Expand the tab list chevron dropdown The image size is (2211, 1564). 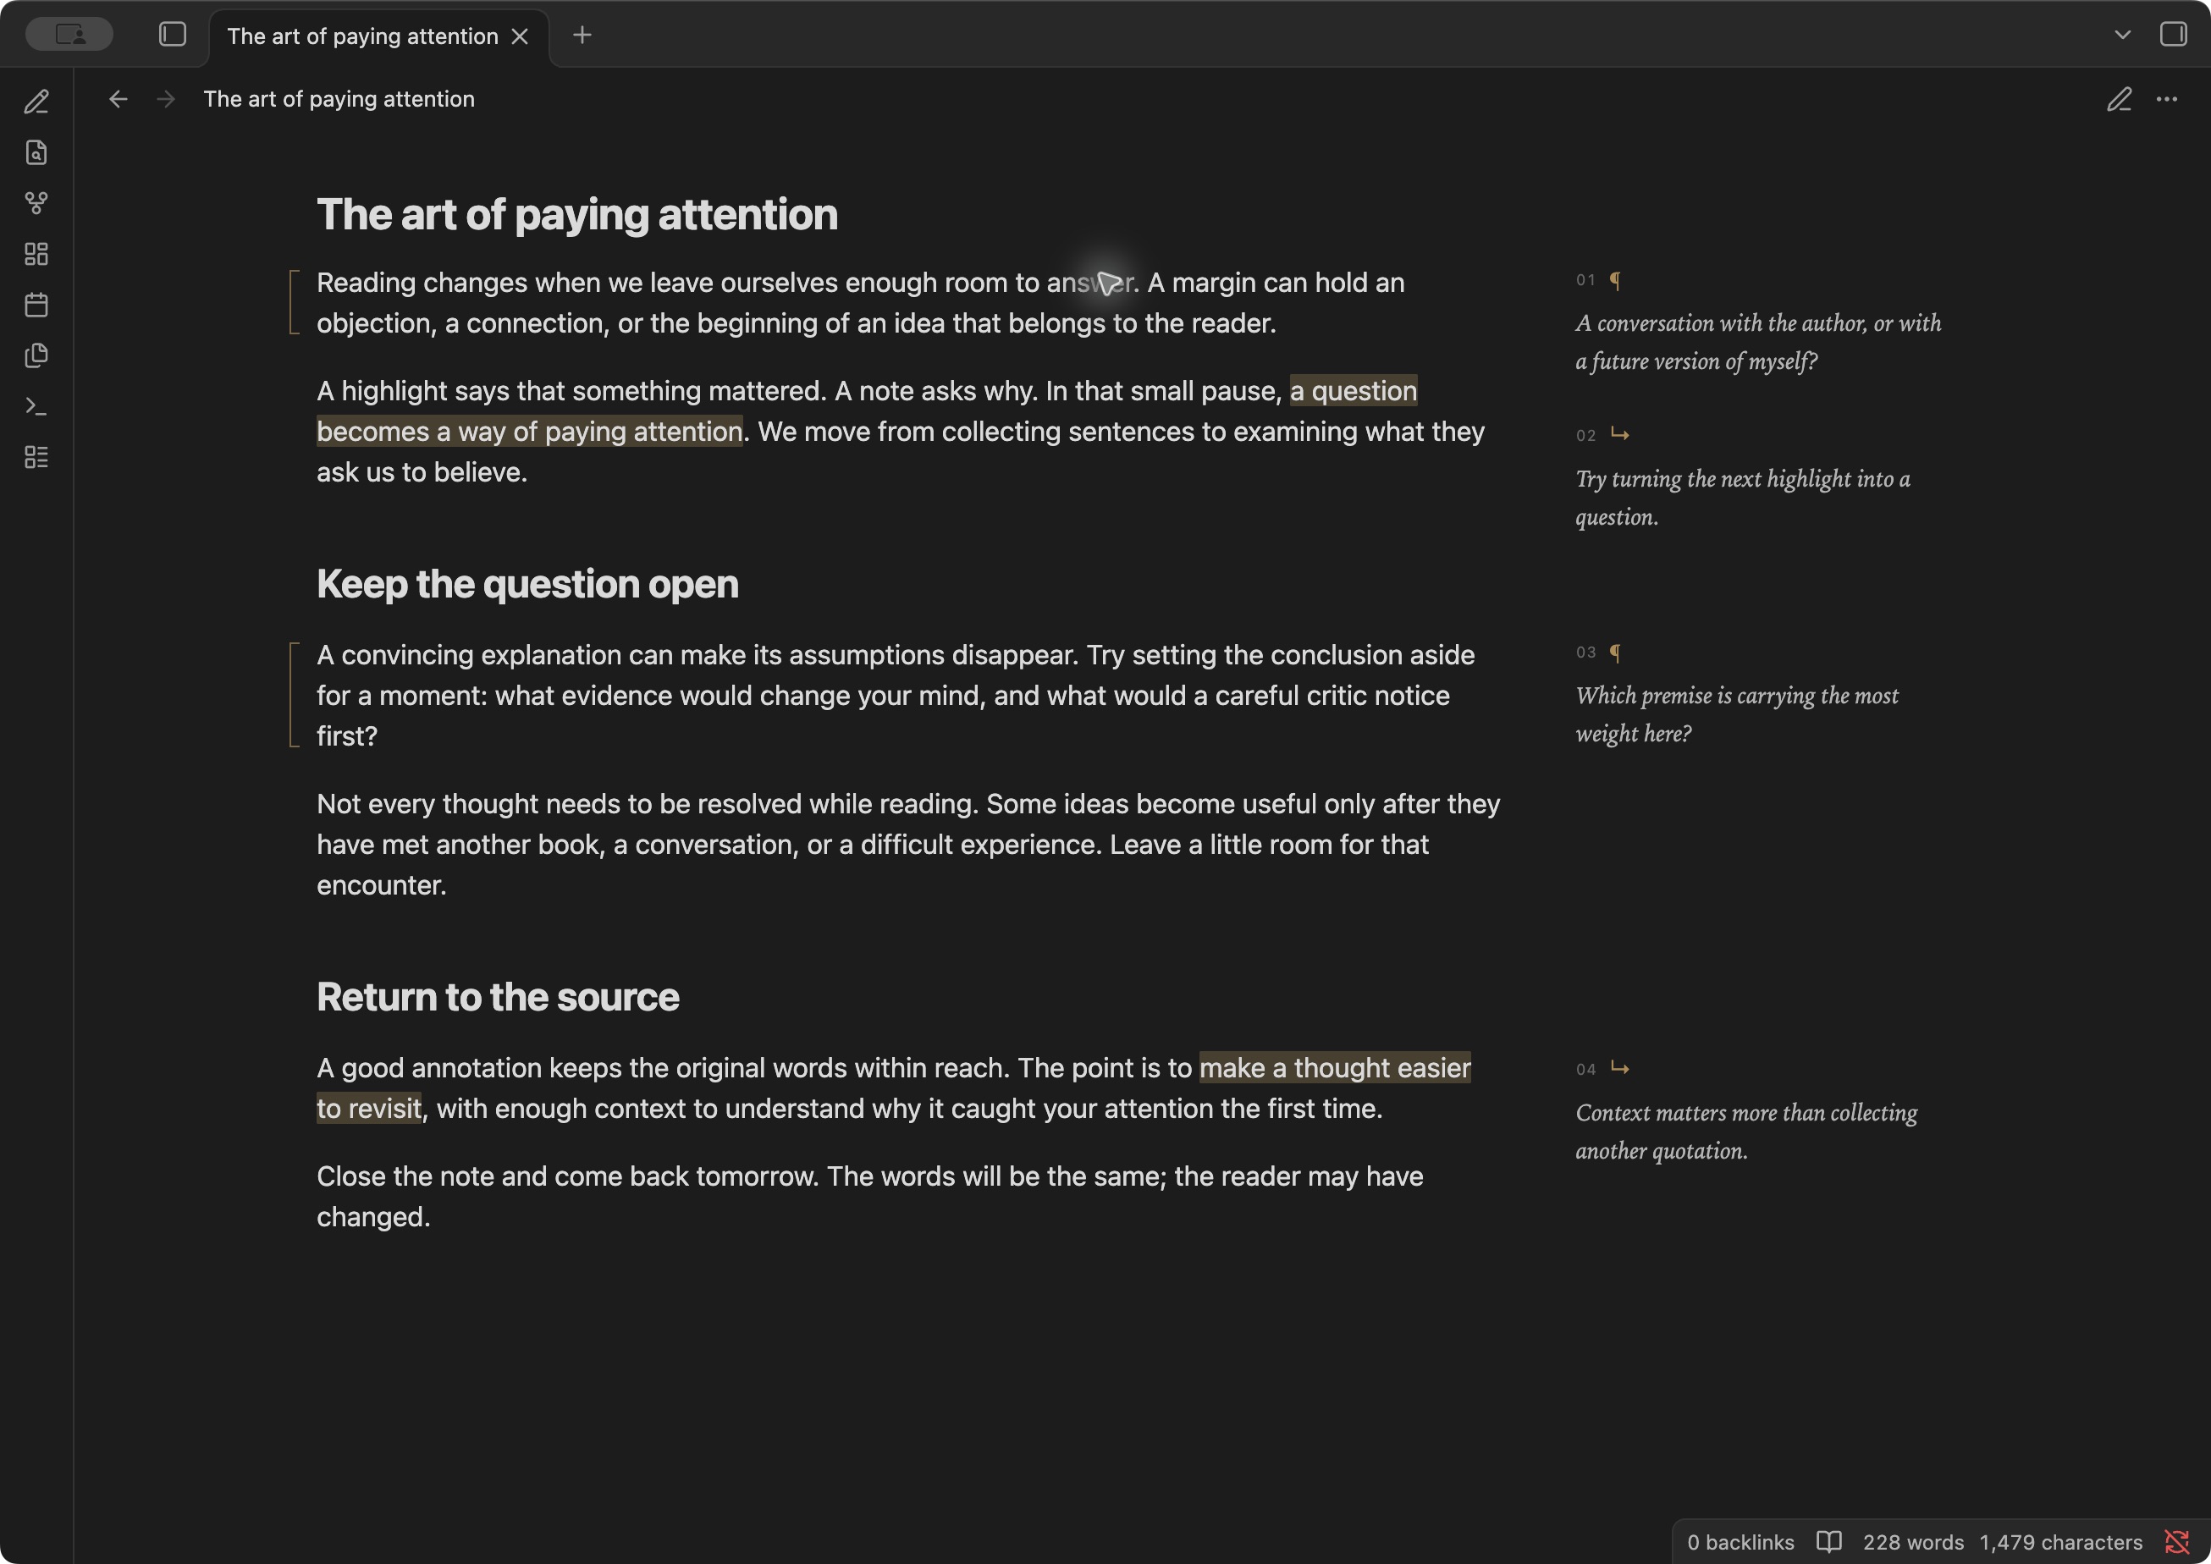coord(2122,36)
